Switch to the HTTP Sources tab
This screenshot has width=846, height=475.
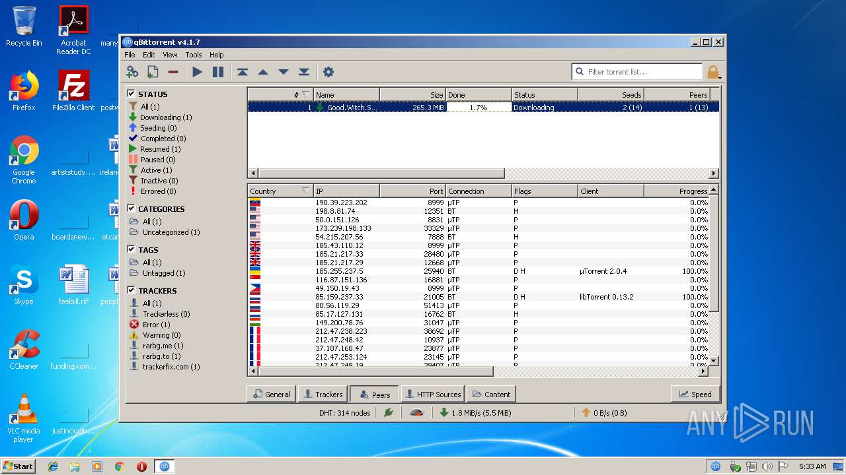tap(432, 394)
